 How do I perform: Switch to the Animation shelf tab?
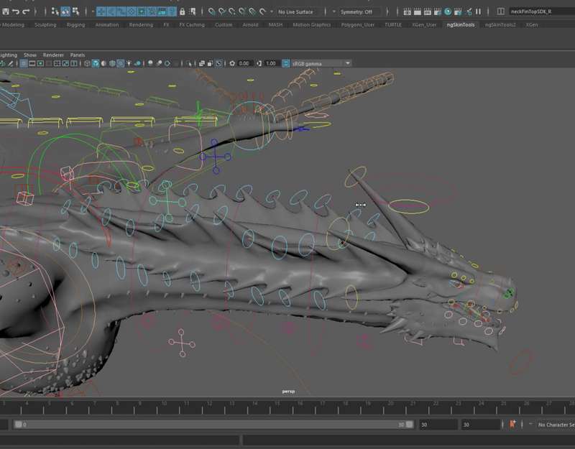coord(106,25)
